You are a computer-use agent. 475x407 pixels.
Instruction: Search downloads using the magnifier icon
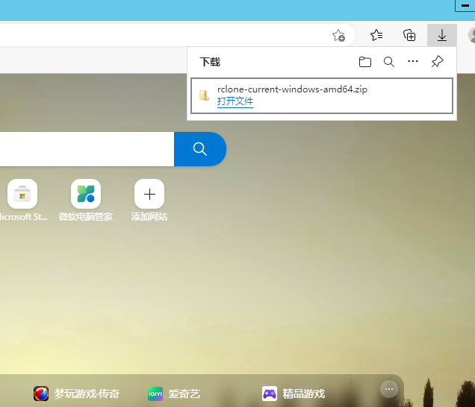coord(388,62)
